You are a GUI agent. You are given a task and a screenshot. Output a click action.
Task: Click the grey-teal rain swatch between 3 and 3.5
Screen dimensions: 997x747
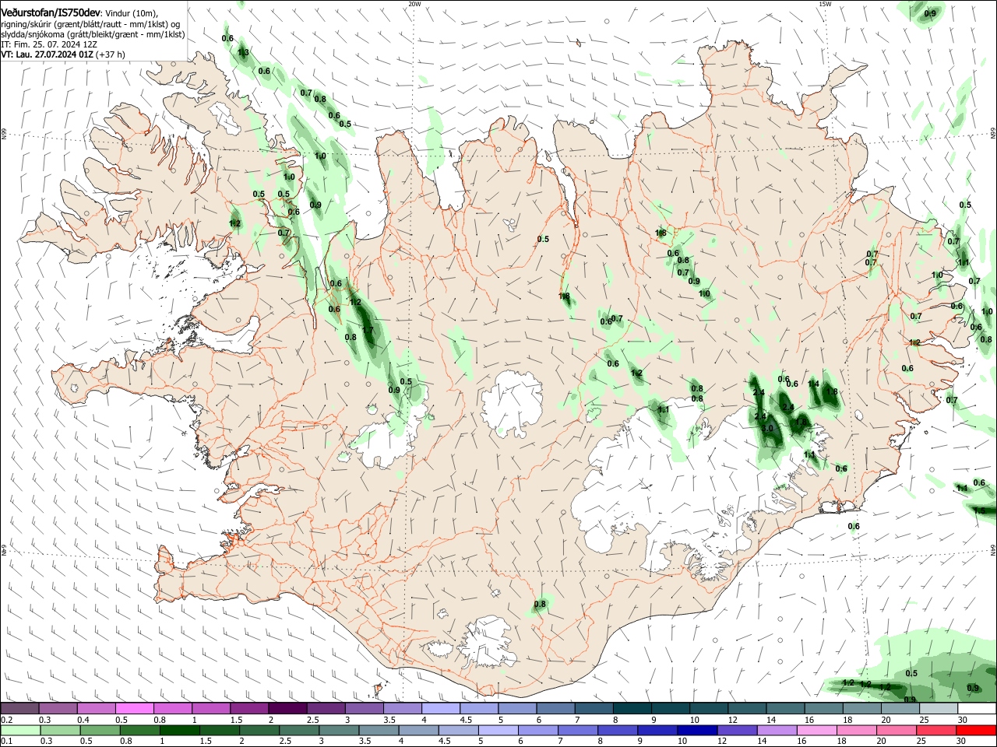point(339,730)
